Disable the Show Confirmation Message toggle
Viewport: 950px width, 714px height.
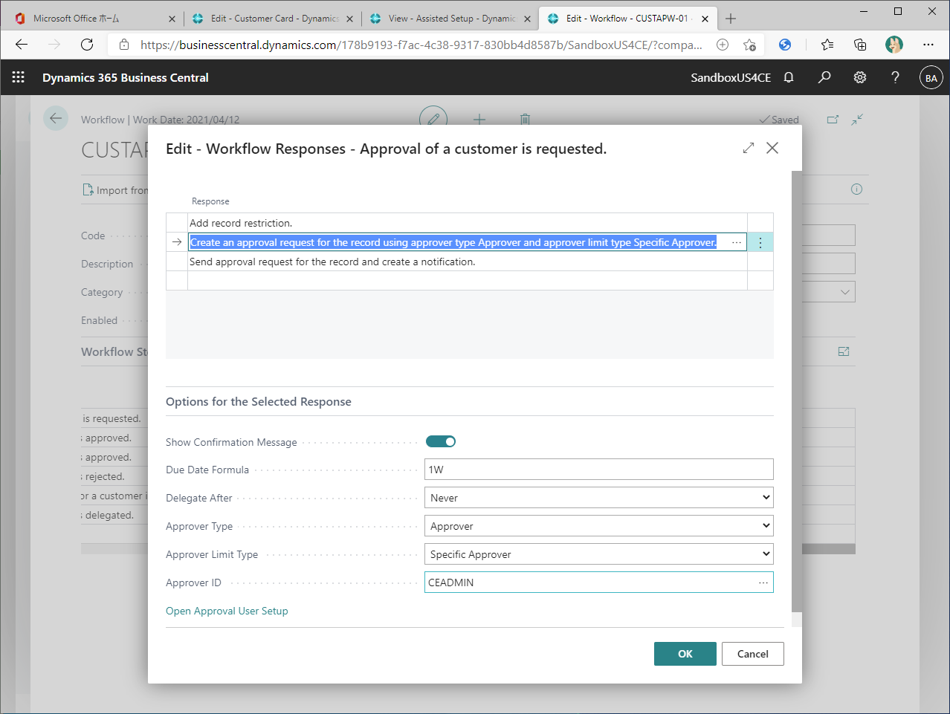441,441
